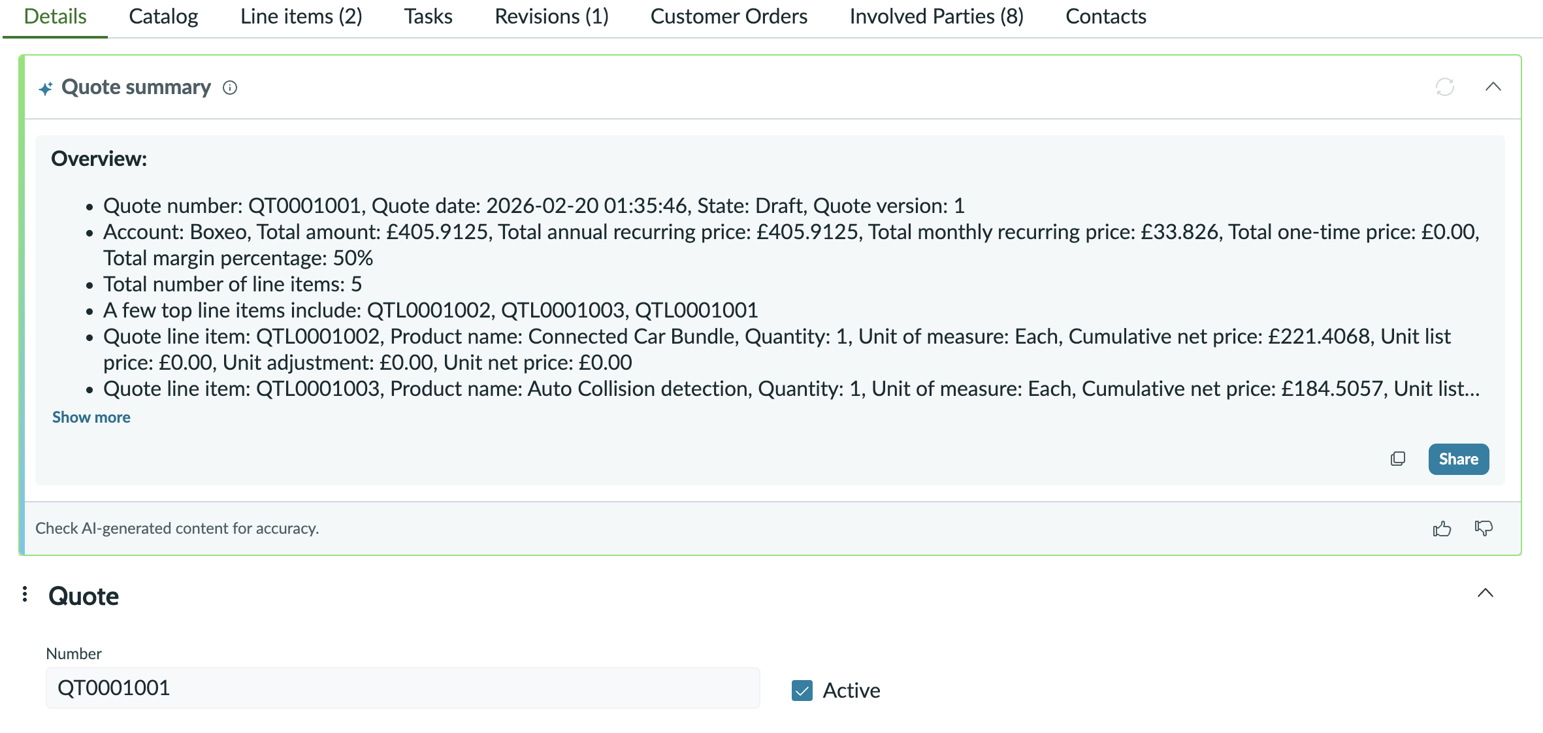Click the 'Total number of line items: 5' line
This screenshot has width=1543, height=733.
pos(233,284)
